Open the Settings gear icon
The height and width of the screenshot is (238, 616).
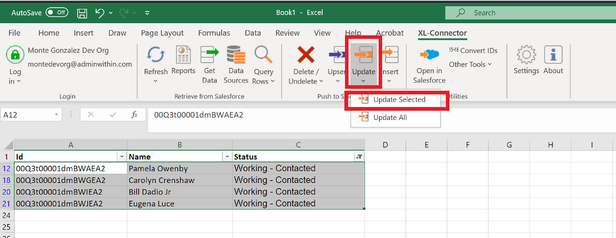tap(526, 55)
